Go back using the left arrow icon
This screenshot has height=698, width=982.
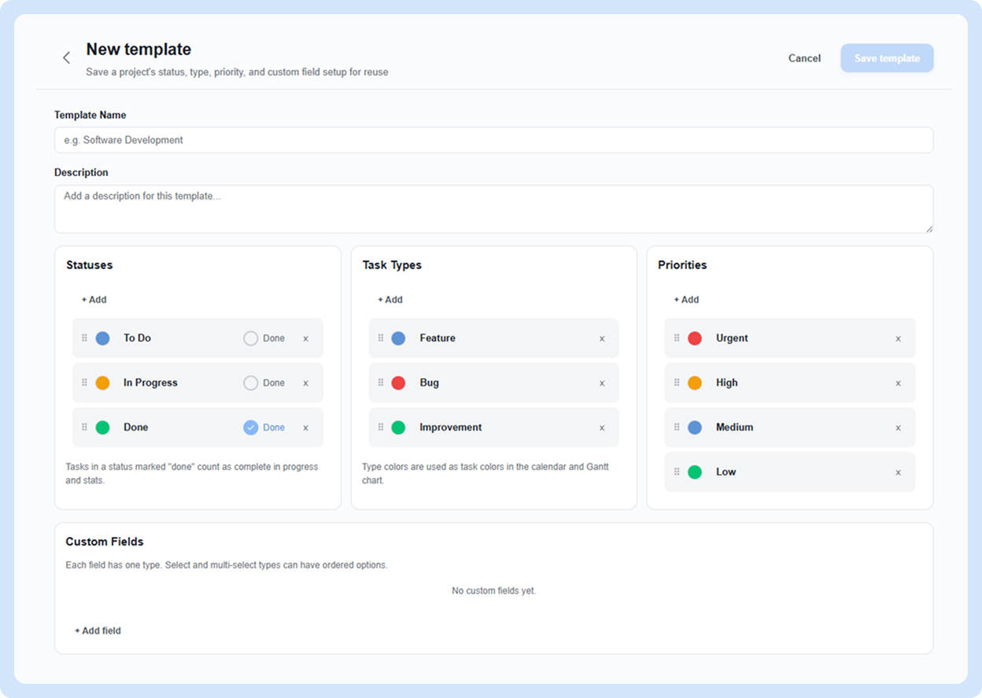pos(66,58)
